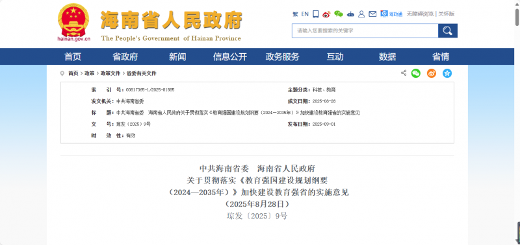Click the issuing agency 中共海南省委

[x=130, y=101]
